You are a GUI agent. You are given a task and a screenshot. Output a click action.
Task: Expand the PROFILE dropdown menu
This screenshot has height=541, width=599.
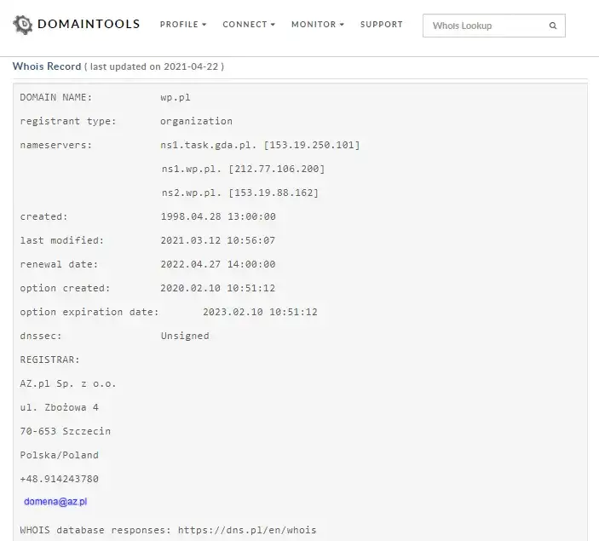pos(183,25)
